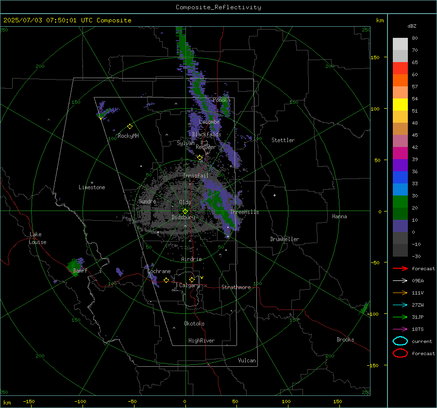The width and height of the screenshot is (437, 408).
Task: Click the Lacombe city label
Action: point(209,122)
